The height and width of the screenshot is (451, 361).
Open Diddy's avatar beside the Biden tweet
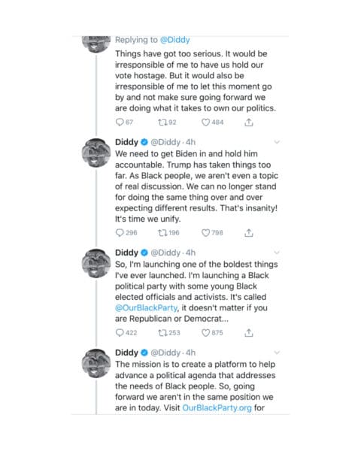(x=96, y=153)
